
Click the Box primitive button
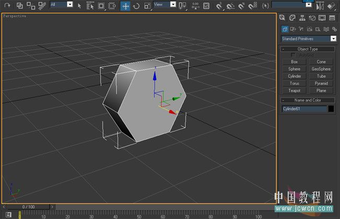294,62
